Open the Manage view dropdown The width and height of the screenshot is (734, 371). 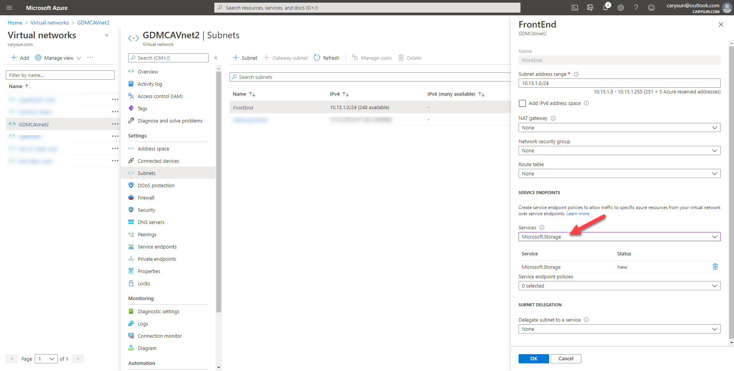click(x=58, y=58)
